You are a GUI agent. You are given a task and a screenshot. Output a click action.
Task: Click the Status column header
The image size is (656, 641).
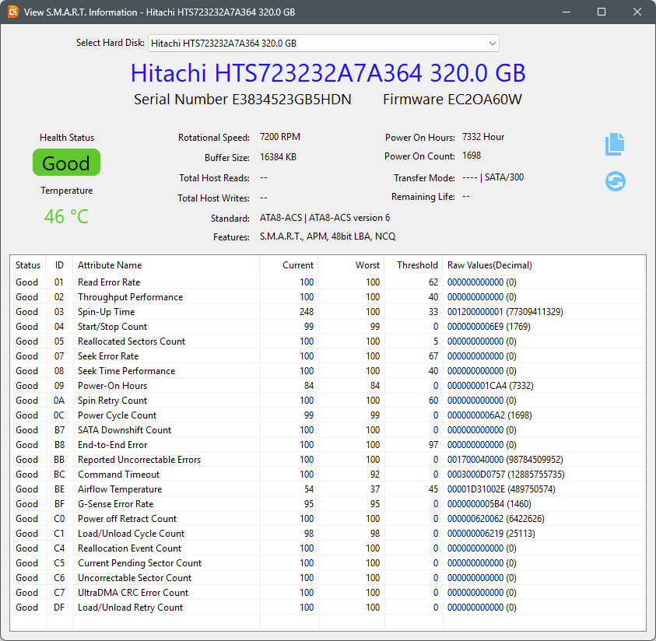tap(27, 265)
